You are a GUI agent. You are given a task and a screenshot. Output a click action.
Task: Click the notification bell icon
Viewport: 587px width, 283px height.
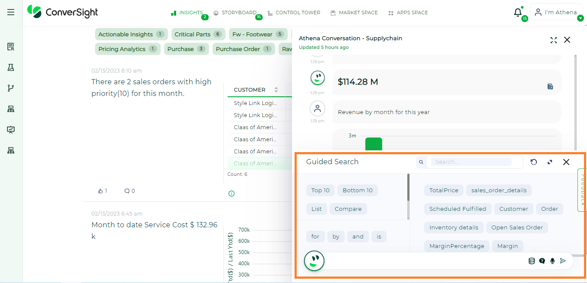[x=517, y=13]
